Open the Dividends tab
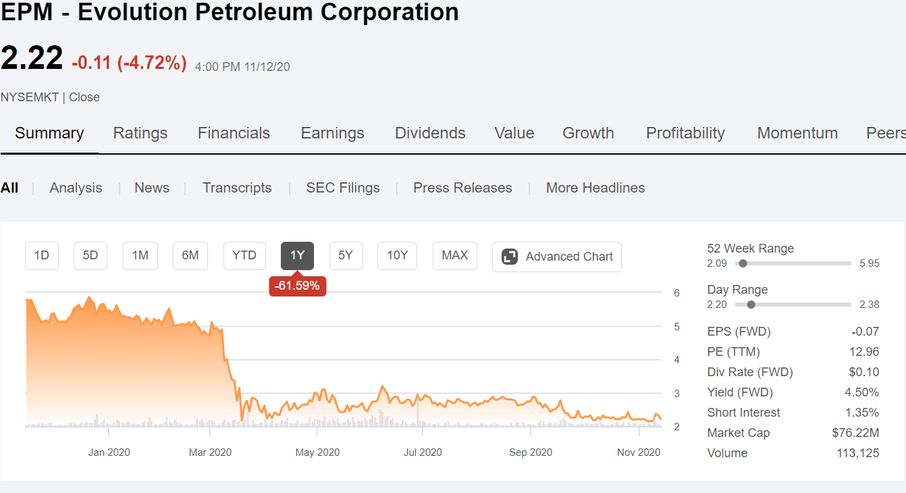906x493 pixels. coord(430,133)
